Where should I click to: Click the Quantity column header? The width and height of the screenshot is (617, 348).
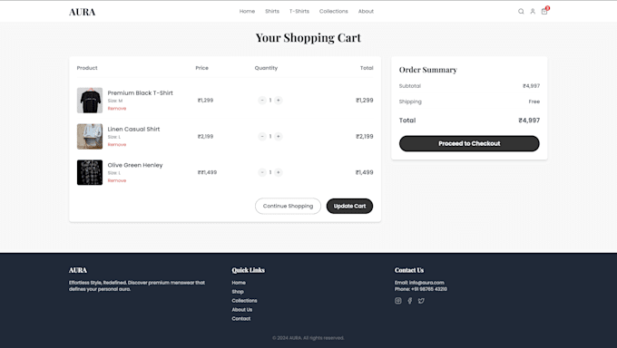266,68
